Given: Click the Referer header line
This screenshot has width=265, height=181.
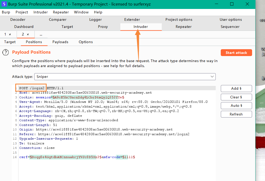Looking at the screenshot, I should pos(104,134).
